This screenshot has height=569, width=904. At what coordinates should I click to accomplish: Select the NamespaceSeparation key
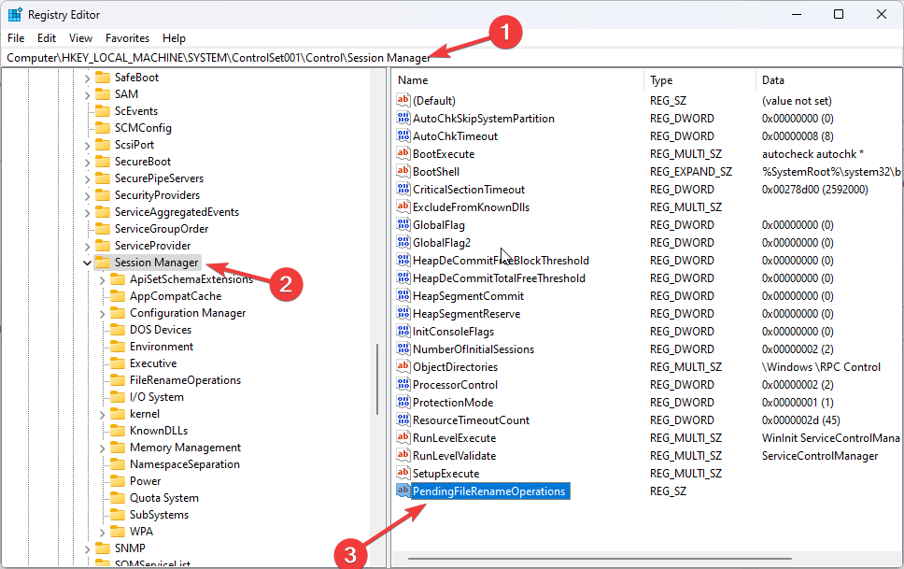coord(185,464)
